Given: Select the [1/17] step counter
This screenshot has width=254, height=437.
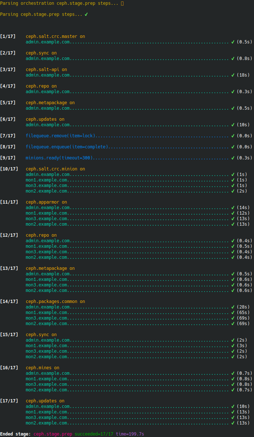Looking at the screenshot, I should 8,36.
